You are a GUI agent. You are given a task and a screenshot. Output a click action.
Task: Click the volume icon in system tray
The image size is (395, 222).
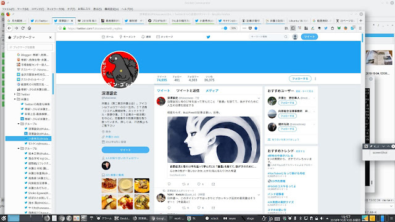(x=322, y=218)
